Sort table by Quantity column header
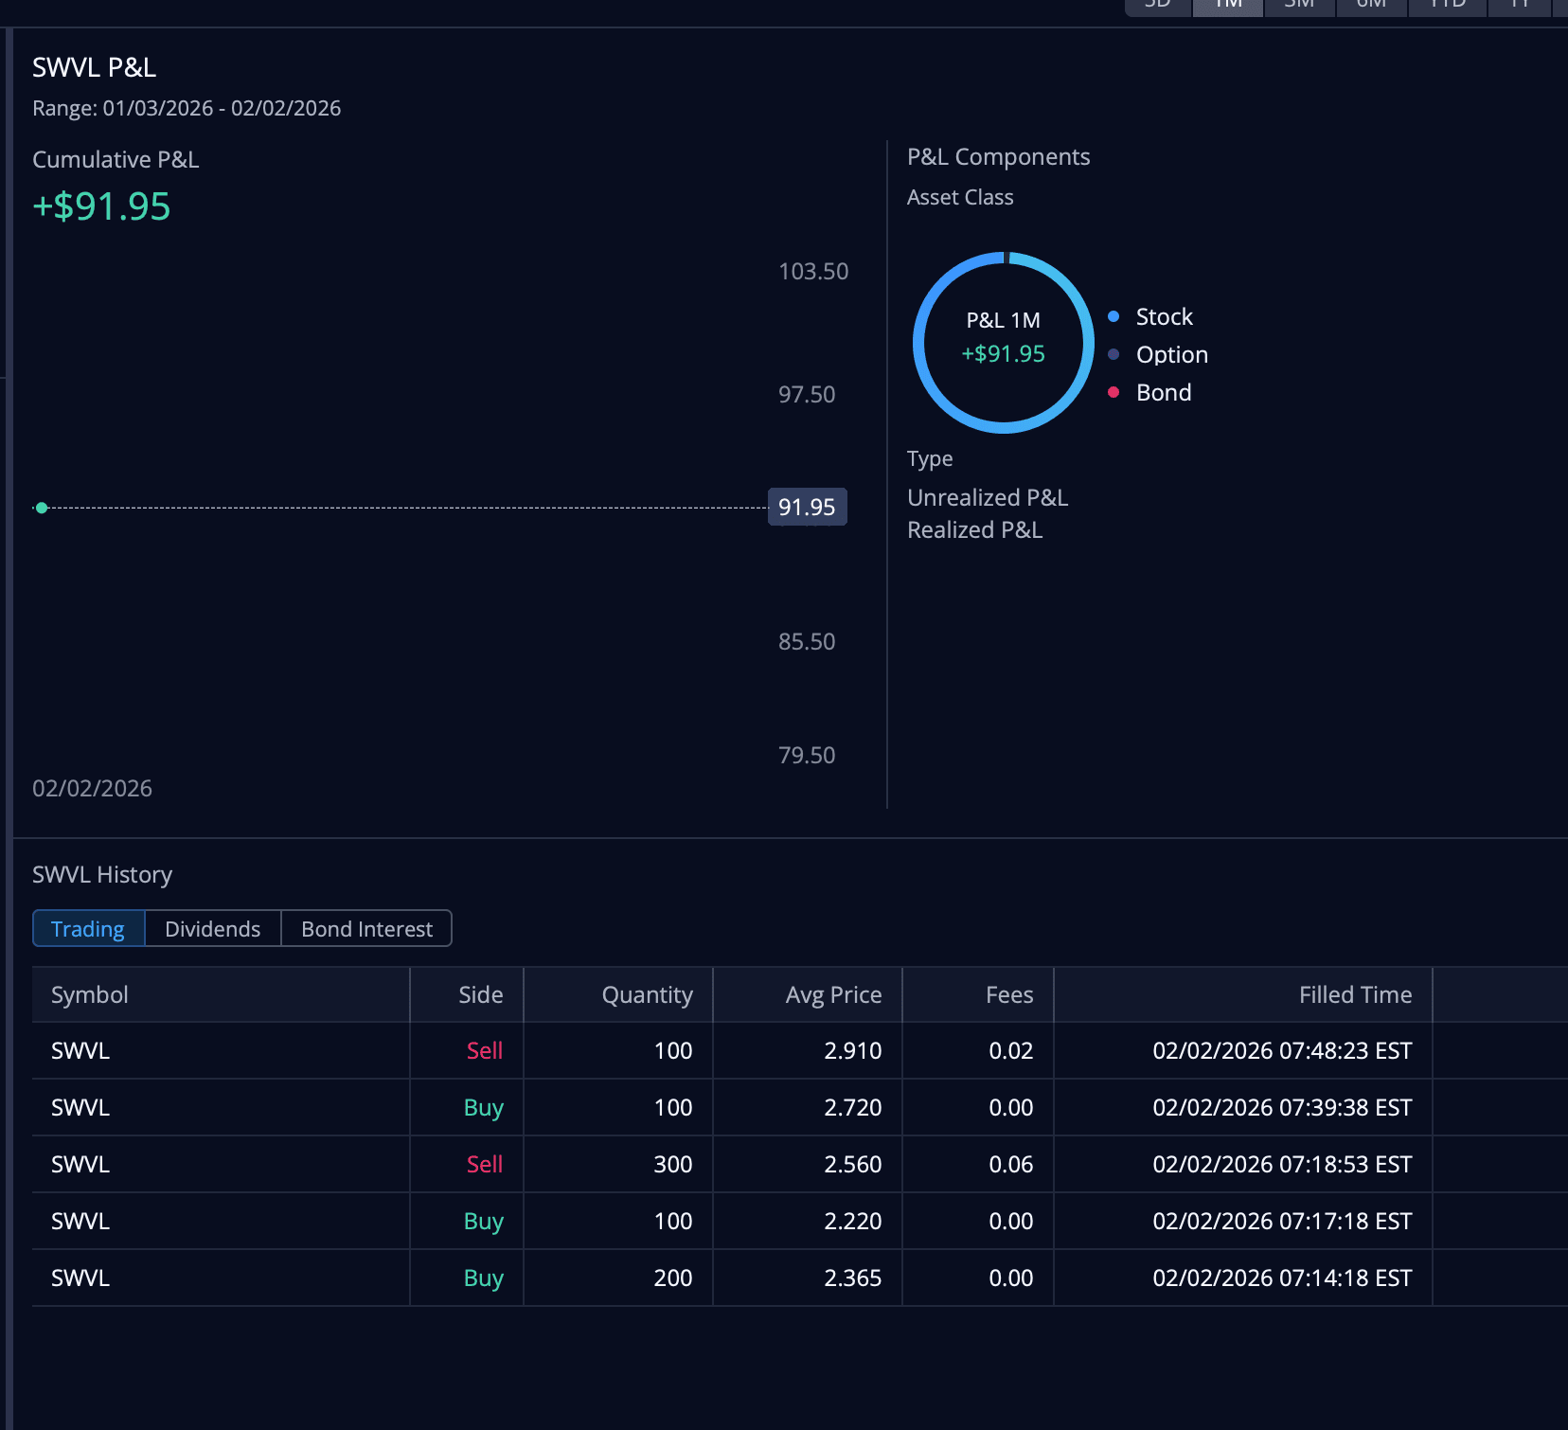Viewport: 1568px width, 1430px height. [x=647, y=994]
